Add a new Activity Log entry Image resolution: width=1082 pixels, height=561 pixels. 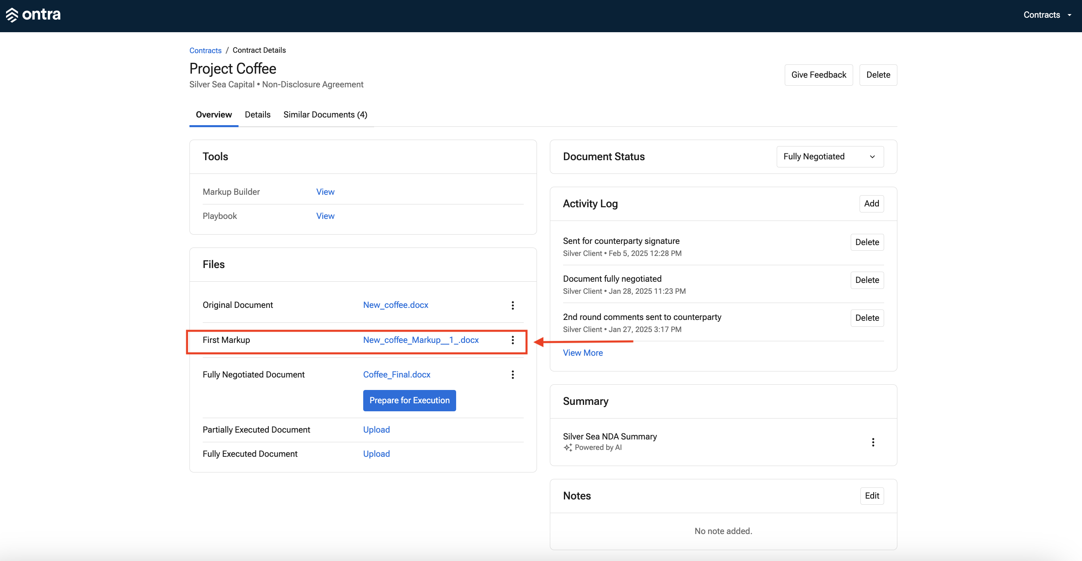(871, 203)
